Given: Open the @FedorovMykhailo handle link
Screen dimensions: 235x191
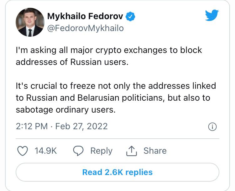Looking at the screenshot, I should (x=85, y=28).
